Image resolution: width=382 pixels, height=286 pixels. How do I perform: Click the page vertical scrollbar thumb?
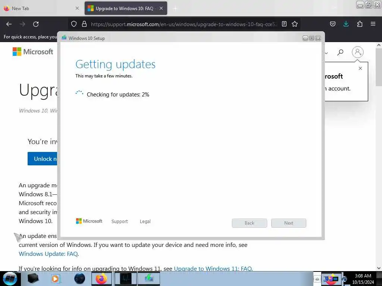[x=379, y=67]
